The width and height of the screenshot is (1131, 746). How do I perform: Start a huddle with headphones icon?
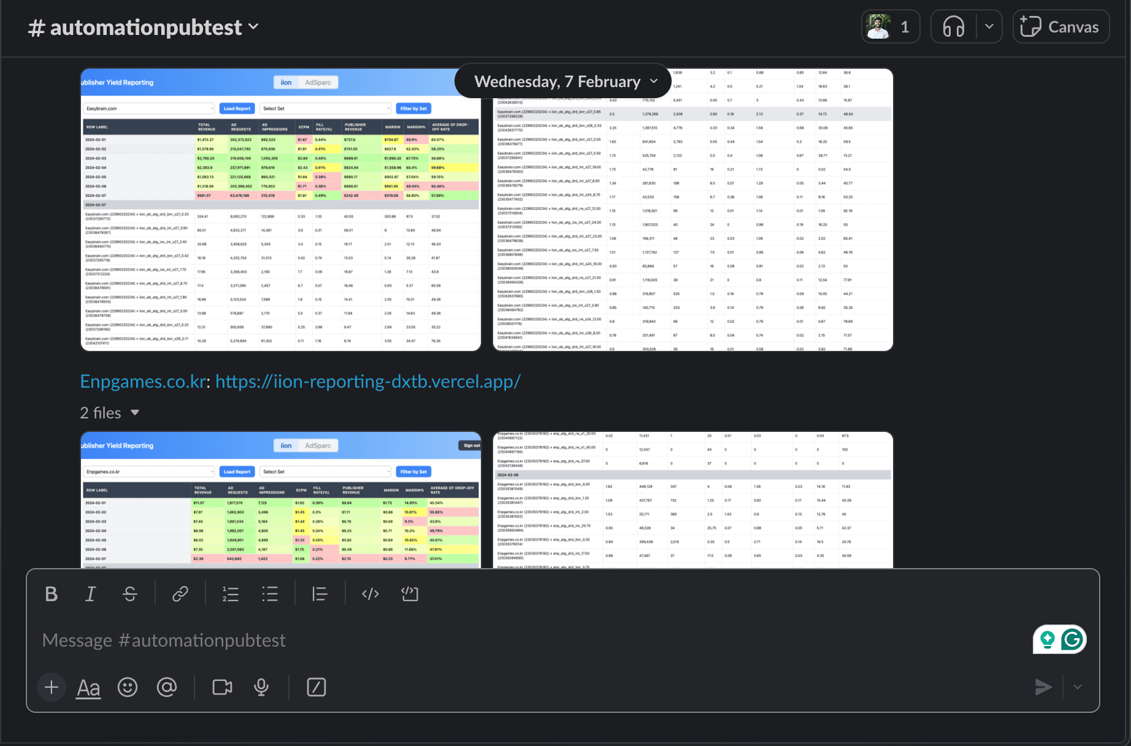pyautogui.click(x=954, y=27)
